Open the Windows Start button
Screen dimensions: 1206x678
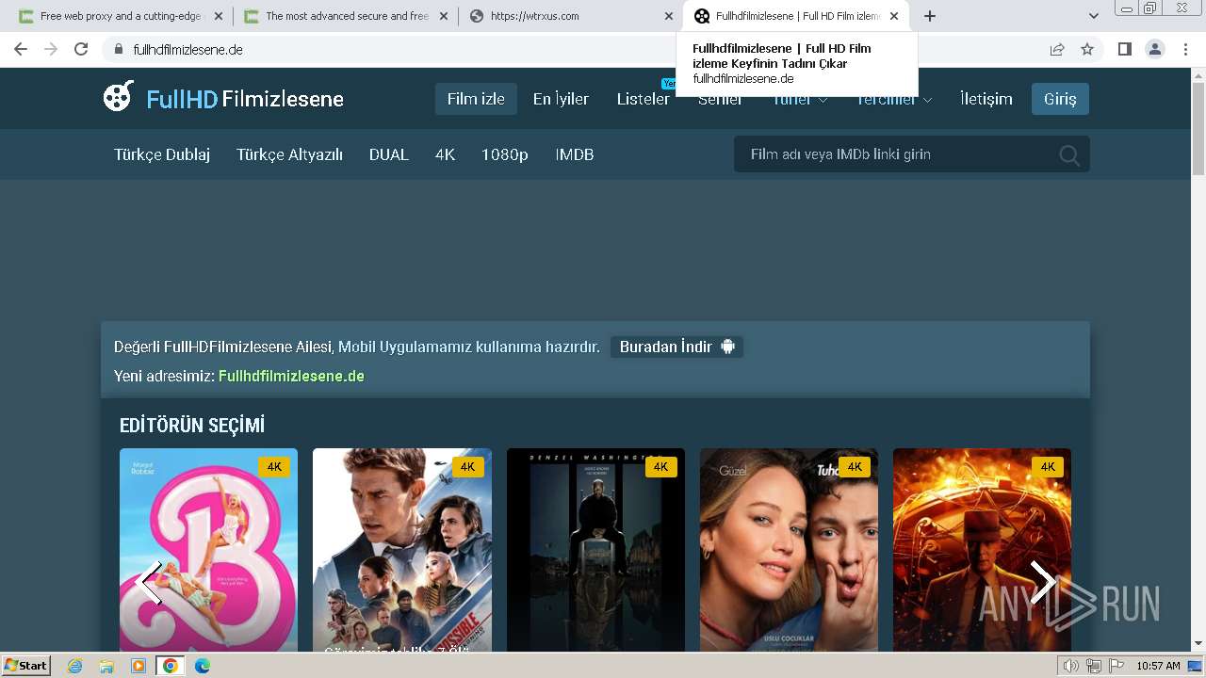point(26,666)
